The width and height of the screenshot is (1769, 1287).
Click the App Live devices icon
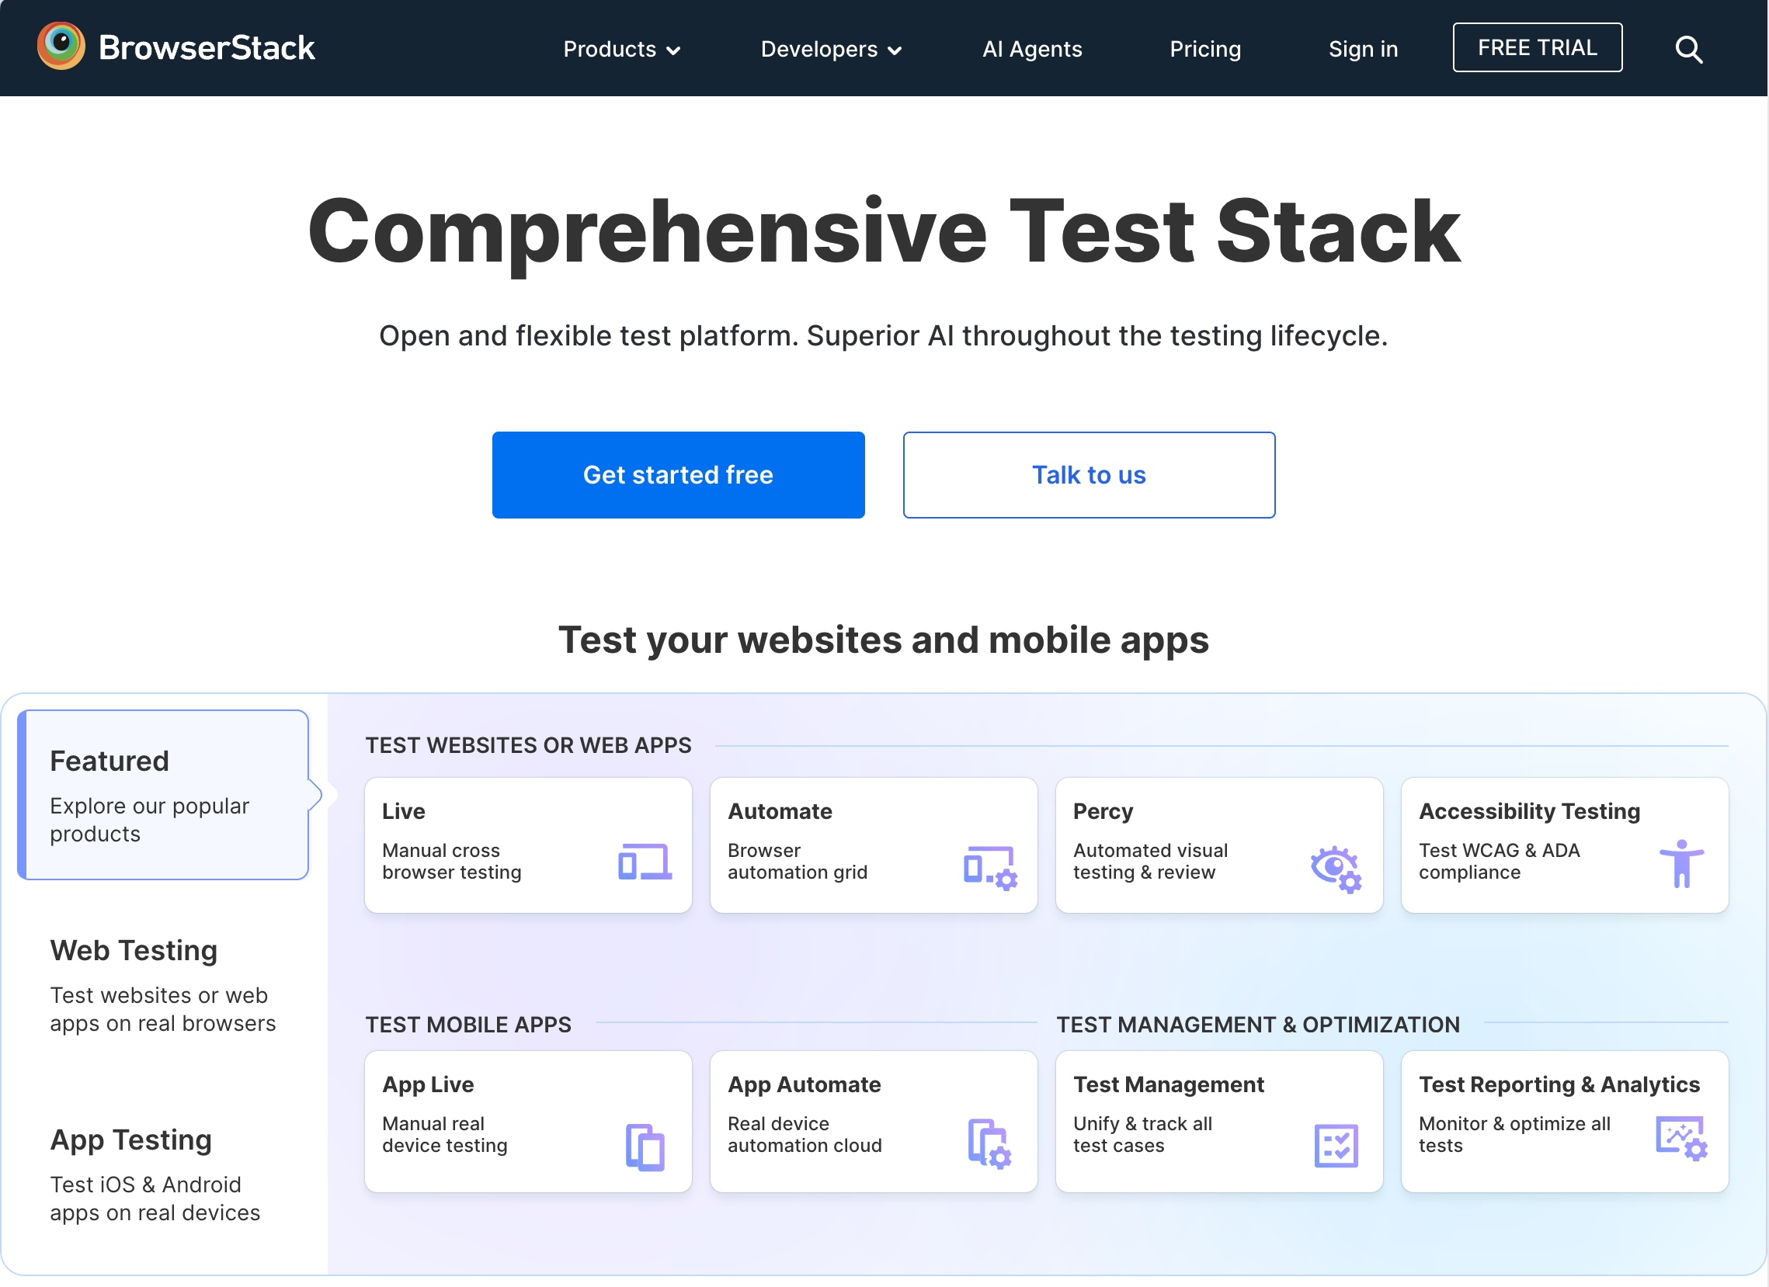(x=645, y=1147)
